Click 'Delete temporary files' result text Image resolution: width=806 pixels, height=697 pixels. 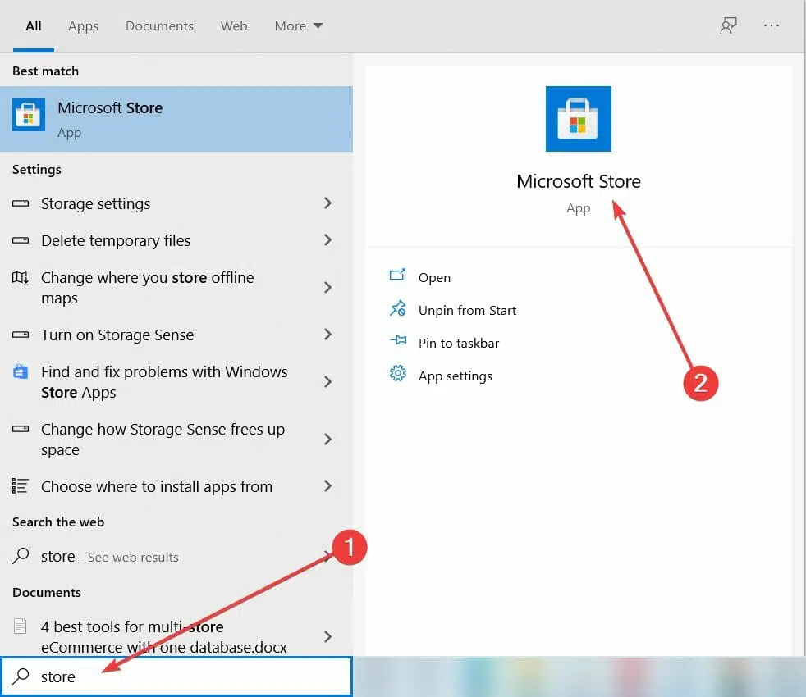point(116,241)
